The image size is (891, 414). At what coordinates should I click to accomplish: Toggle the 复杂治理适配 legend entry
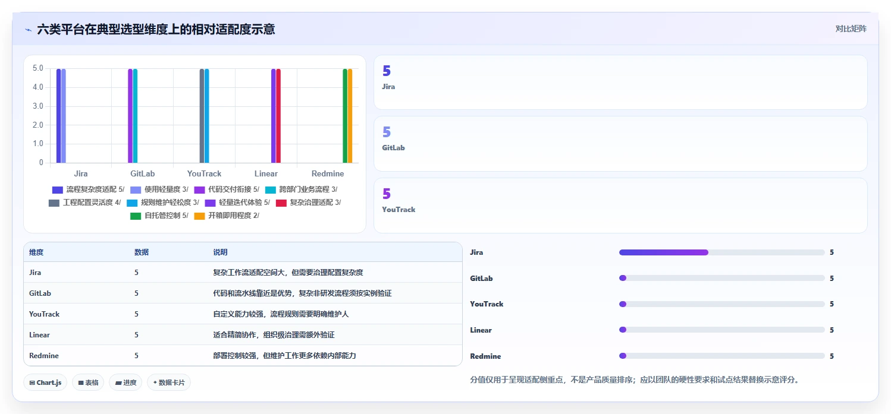point(308,203)
